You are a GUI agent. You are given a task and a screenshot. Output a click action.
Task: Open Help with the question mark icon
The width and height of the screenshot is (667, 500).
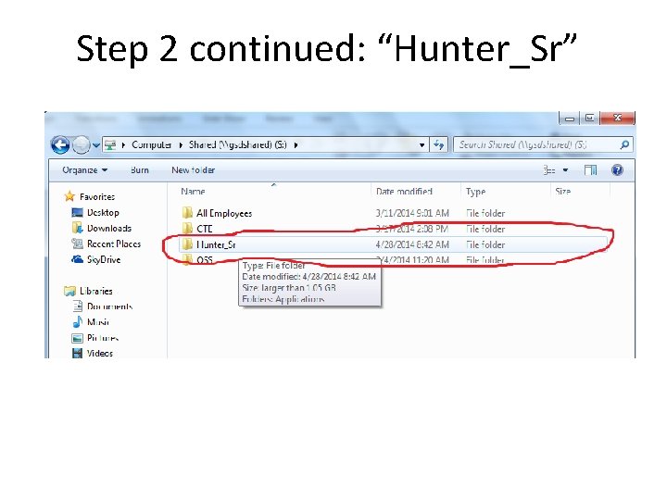point(617,170)
